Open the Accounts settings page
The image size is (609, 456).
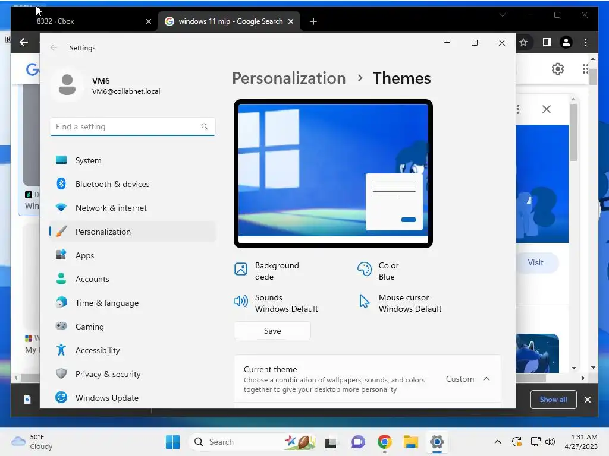pos(133,279)
